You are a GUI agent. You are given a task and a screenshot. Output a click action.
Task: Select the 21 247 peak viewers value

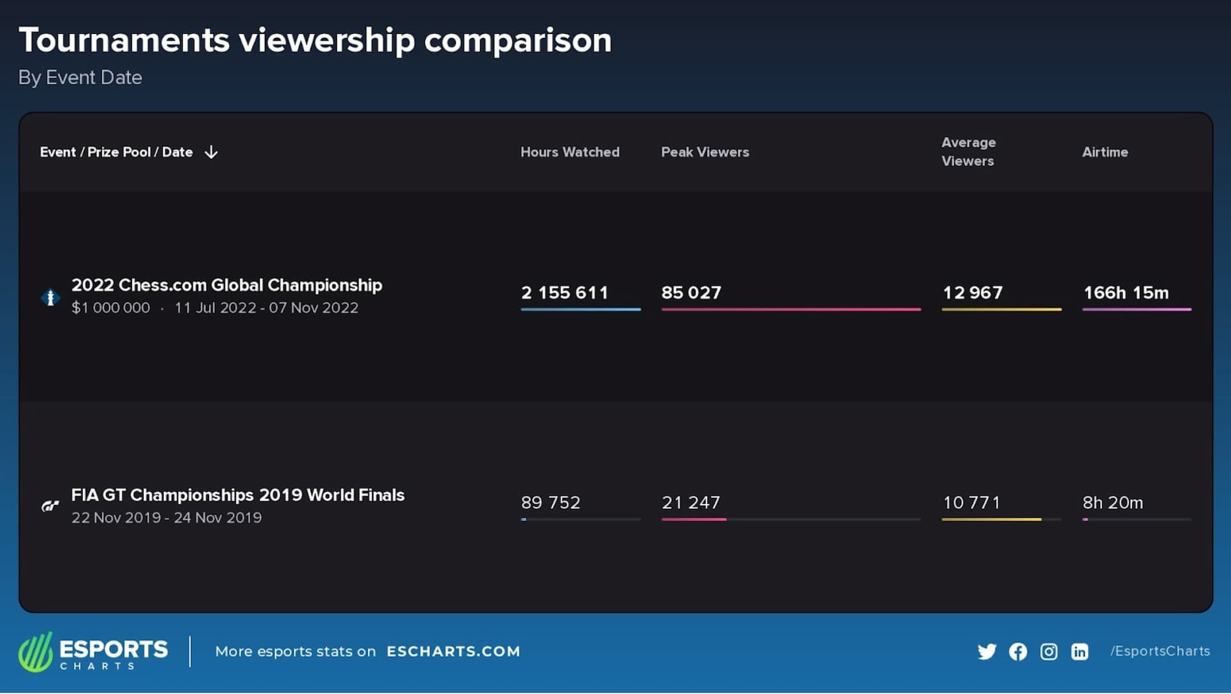click(x=691, y=503)
